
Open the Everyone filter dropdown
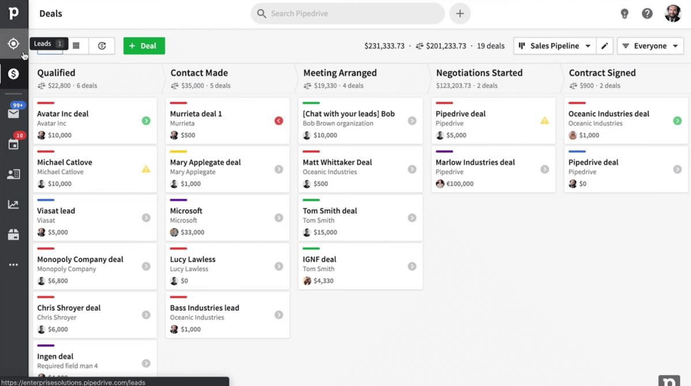[650, 45]
